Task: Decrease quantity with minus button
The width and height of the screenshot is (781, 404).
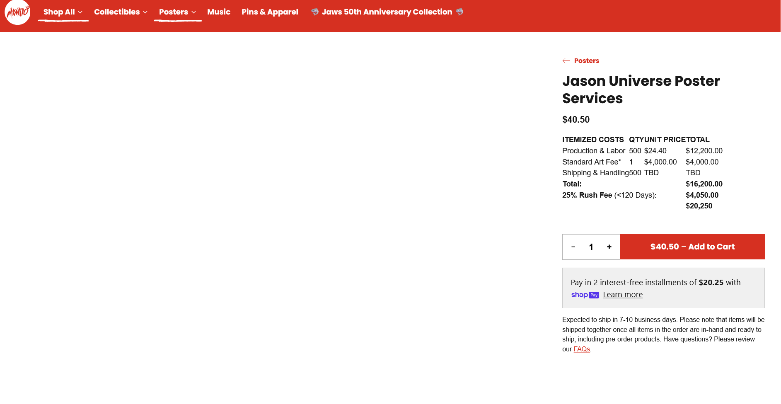Action: 573,247
